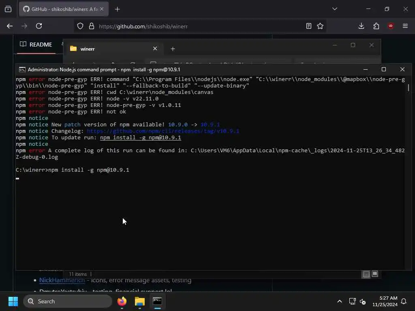The width and height of the screenshot is (415, 311).
Task: Select the README tab on GitHub
Action: (x=36, y=45)
